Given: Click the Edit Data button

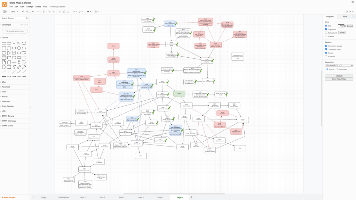Looking at the screenshot, I should (339, 76).
